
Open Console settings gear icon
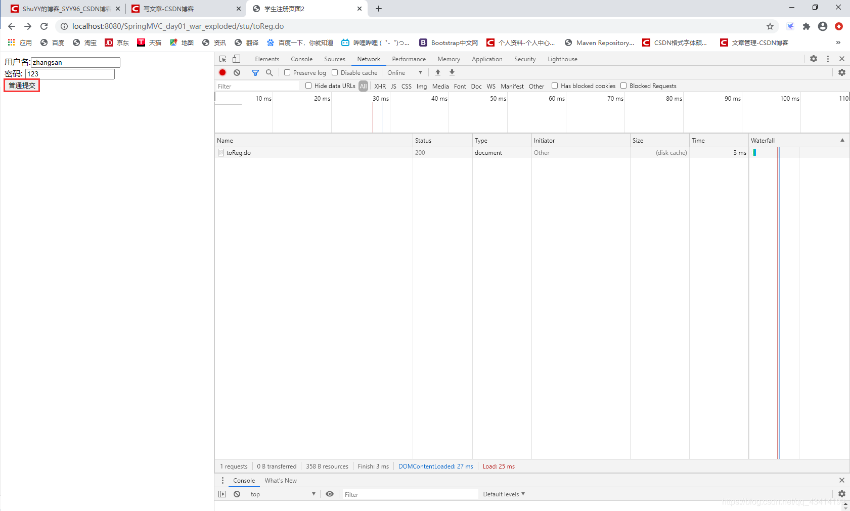click(842, 494)
